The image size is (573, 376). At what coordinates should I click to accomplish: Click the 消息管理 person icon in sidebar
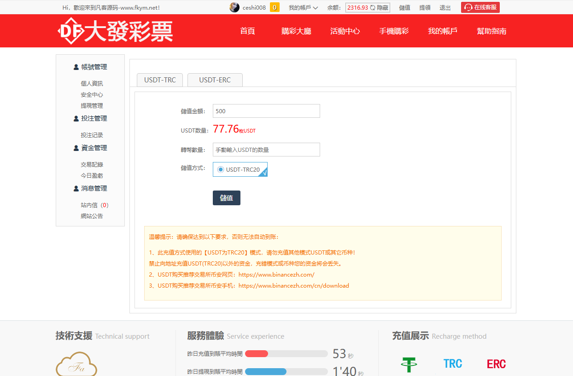click(x=76, y=188)
